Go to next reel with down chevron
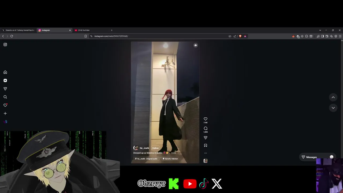 point(333,108)
